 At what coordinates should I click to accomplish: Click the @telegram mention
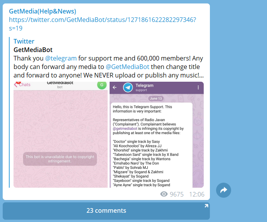(61, 58)
